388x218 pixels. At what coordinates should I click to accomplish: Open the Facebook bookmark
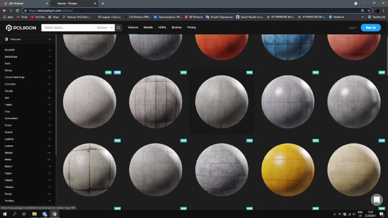(x=336, y=17)
